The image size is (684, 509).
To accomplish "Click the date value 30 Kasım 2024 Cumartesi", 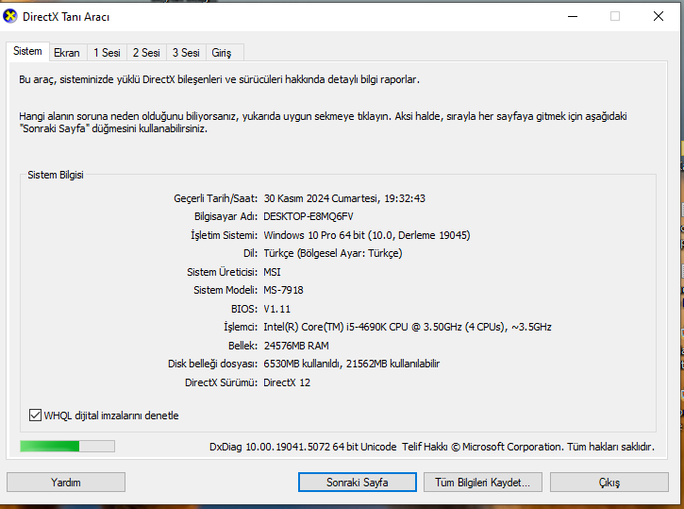I will [x=321, y=198].
